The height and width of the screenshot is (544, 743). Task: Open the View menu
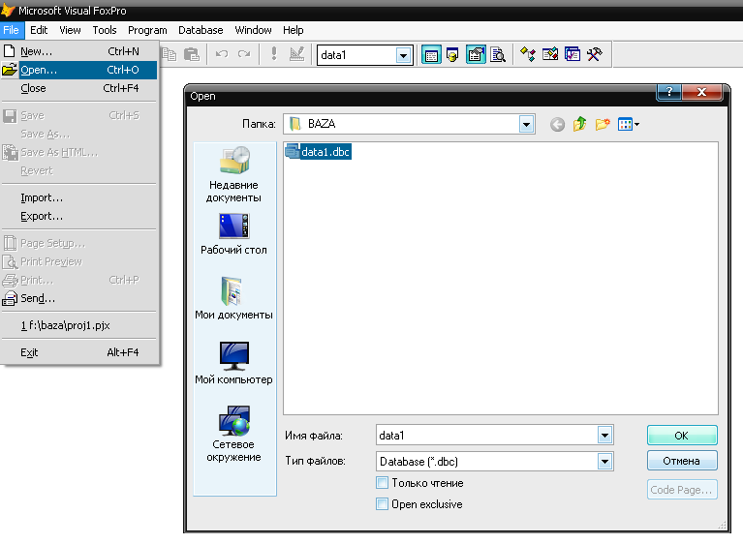(x=70, y=30)
